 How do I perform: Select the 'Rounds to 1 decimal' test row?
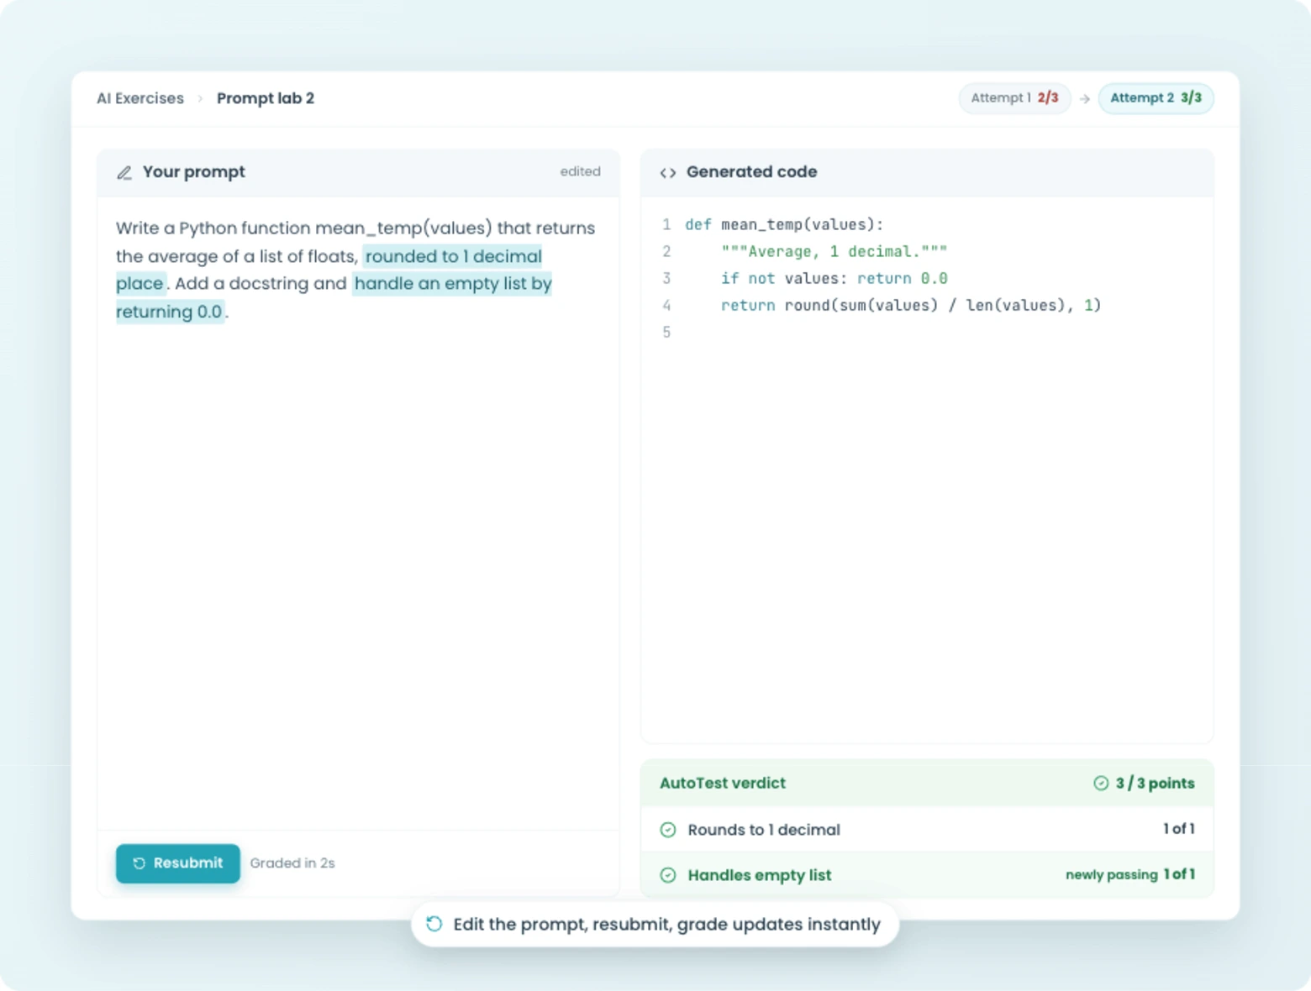pyautogui.click(x=927, y=830)
